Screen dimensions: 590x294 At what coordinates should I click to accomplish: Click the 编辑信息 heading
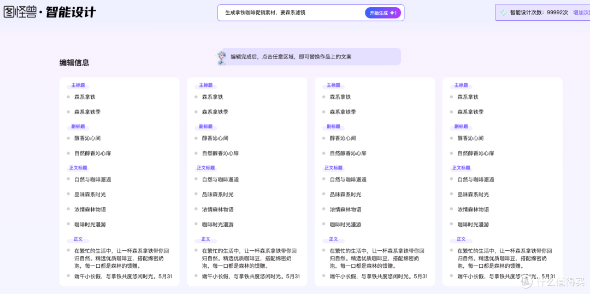pos(74,62)
